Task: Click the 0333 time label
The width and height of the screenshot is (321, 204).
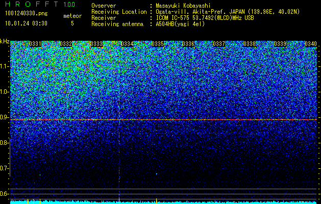Action: pyautogui.click(x=96, y=44)
